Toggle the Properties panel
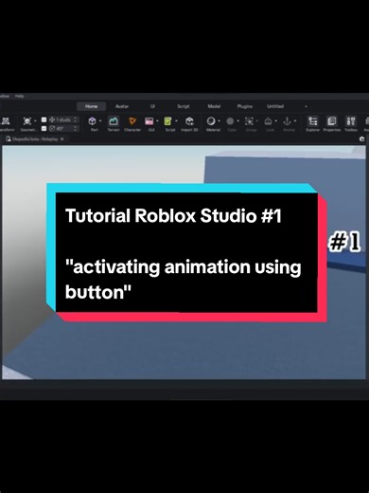 [331, 123]
